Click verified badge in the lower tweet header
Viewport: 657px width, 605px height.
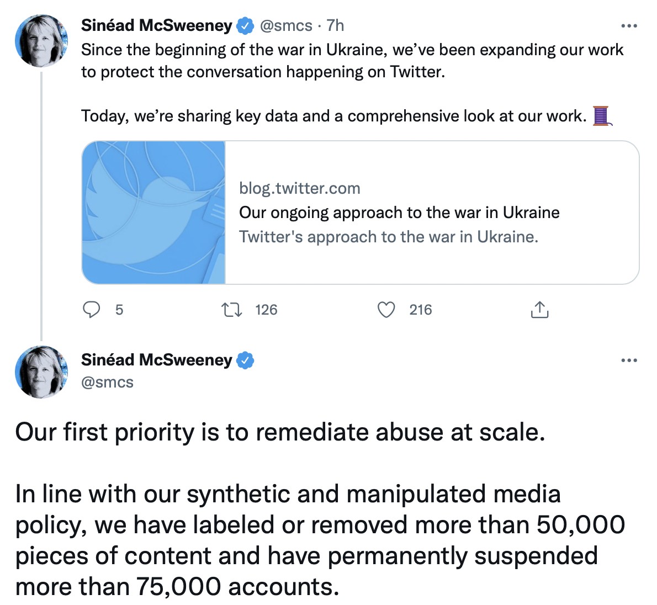(245, 360)
